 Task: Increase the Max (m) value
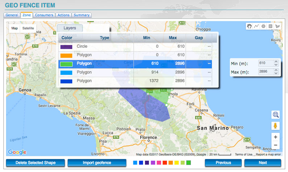tap(276, 70)
